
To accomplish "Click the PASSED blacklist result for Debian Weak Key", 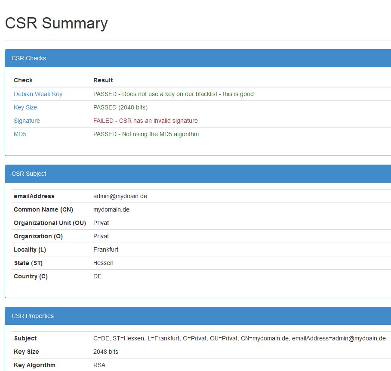I will click(173, 94).
